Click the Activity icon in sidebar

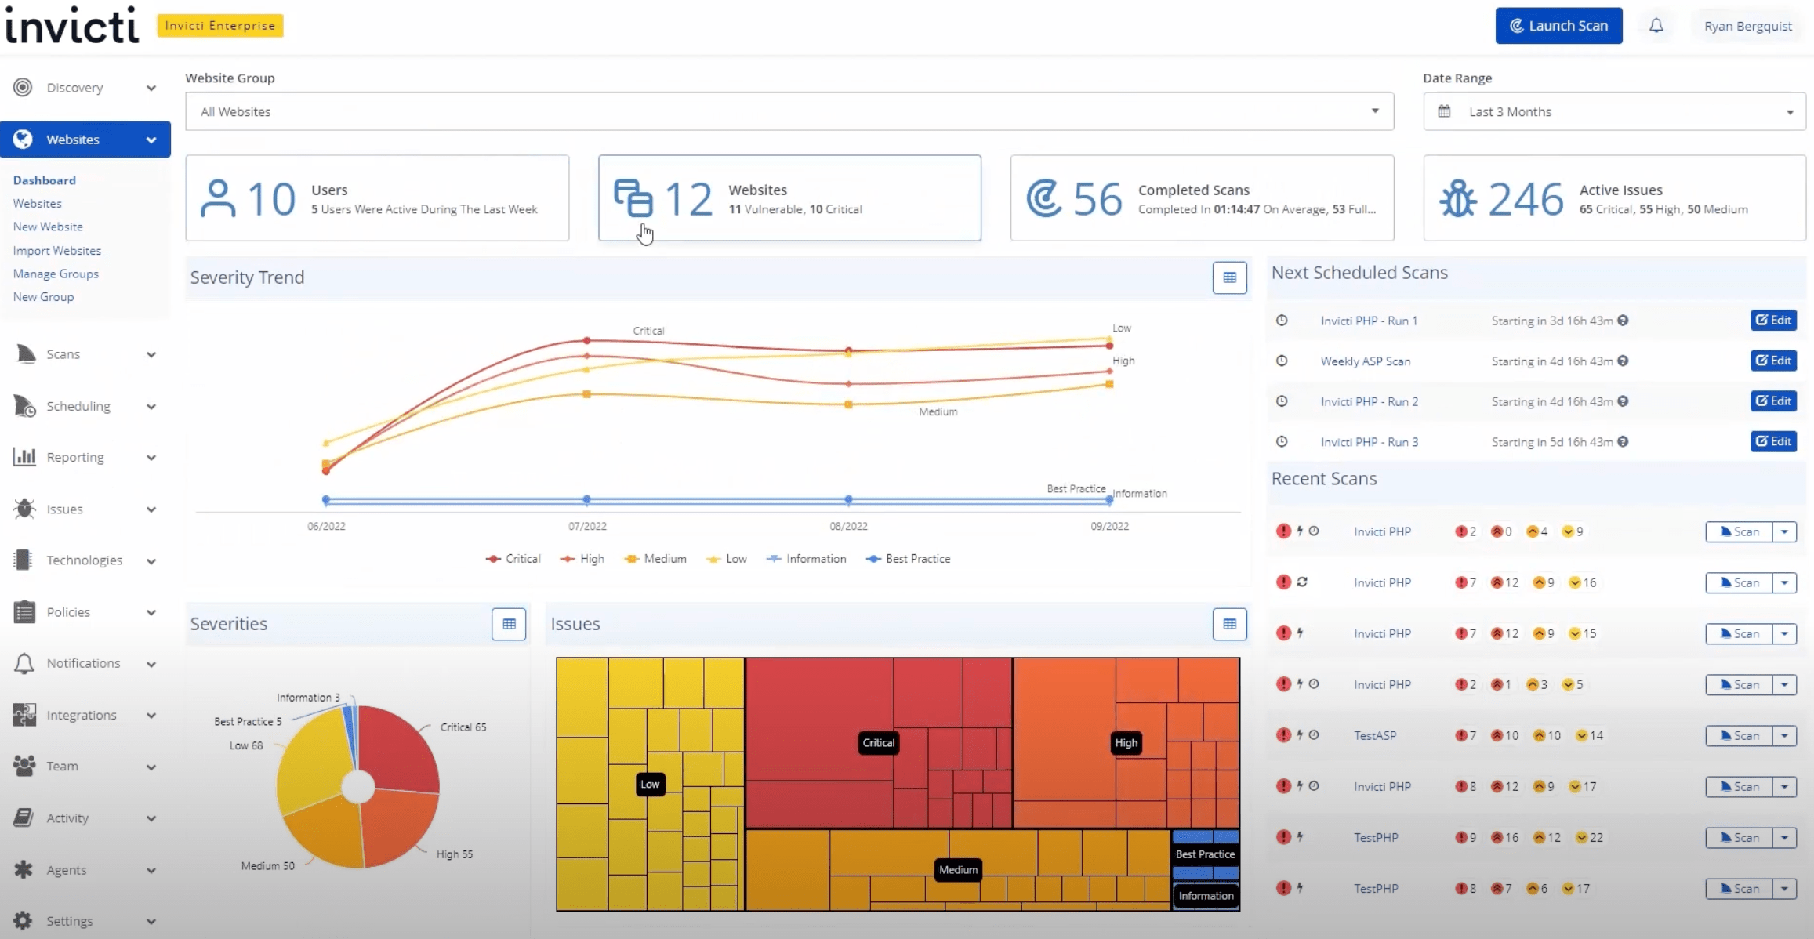coord(24,818)
